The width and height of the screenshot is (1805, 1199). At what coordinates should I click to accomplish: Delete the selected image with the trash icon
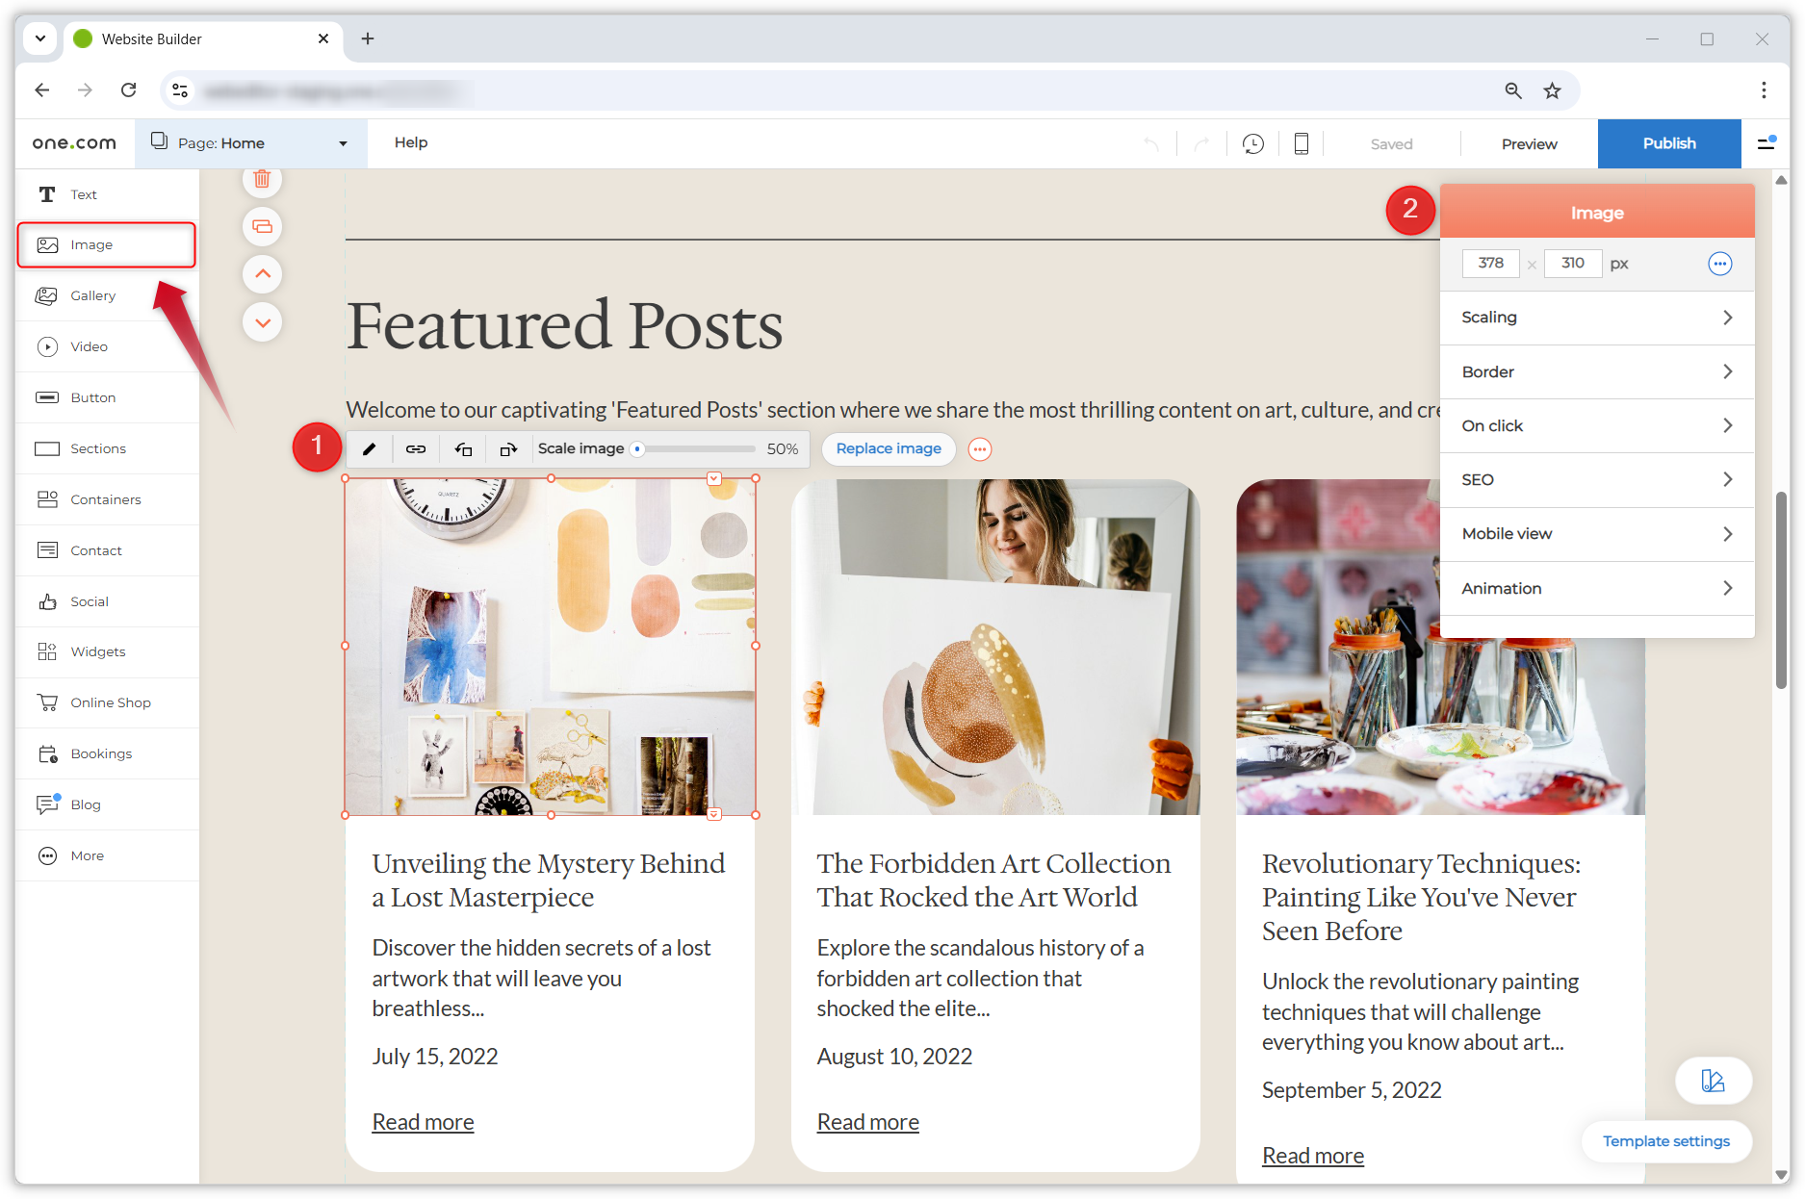(x=262, y=179)
